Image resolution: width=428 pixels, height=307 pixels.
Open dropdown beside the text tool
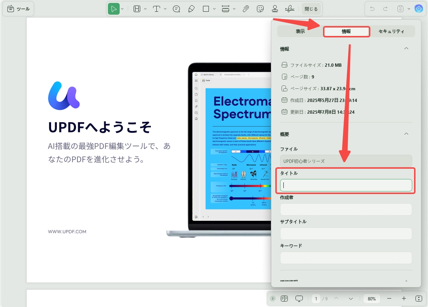pyautogui.click(x=165, y=9)
